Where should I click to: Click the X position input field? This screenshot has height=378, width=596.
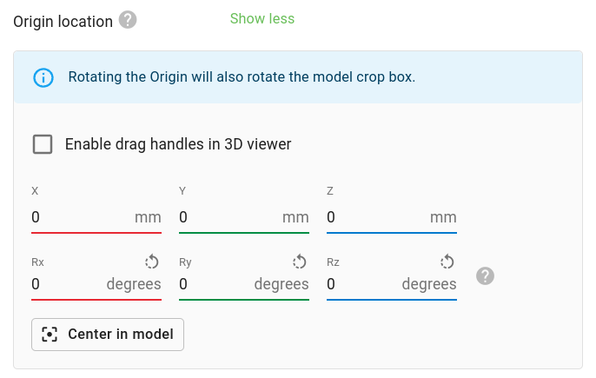tap(78, 218)
